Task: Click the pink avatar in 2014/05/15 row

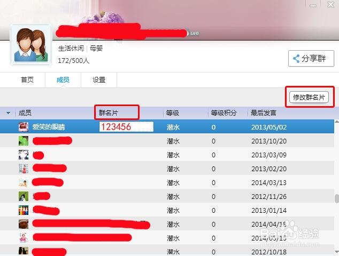Action: (x=24, y=238)
